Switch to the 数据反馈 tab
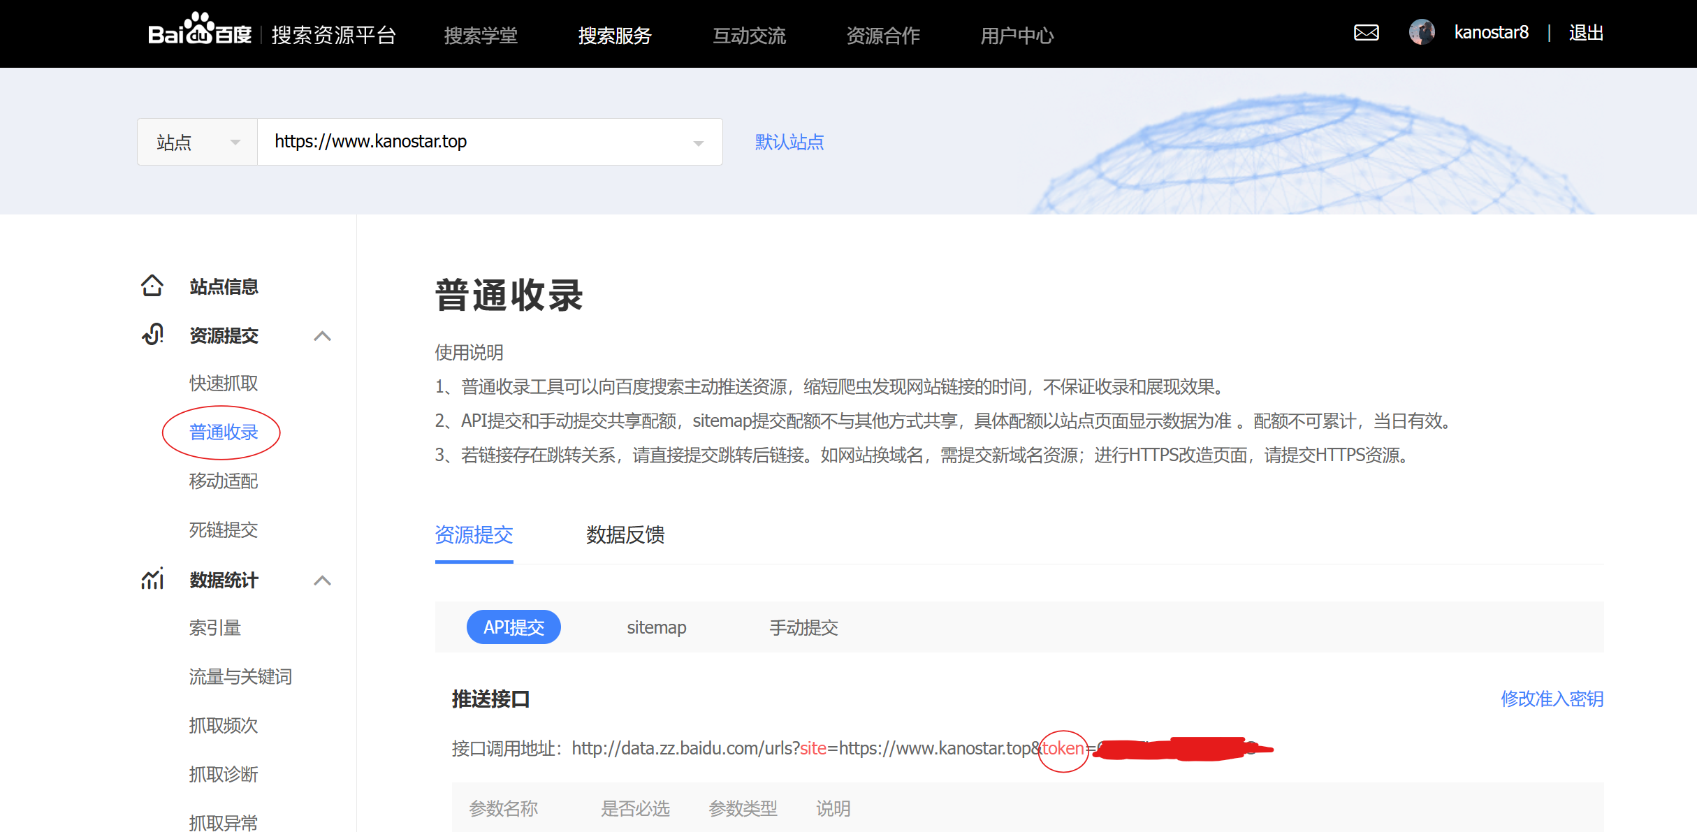This screenshot has width=1697, height=832. (625, 534)
